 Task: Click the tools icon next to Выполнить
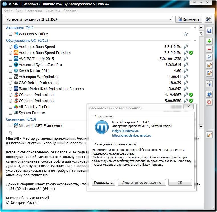(x=208, y=19)
